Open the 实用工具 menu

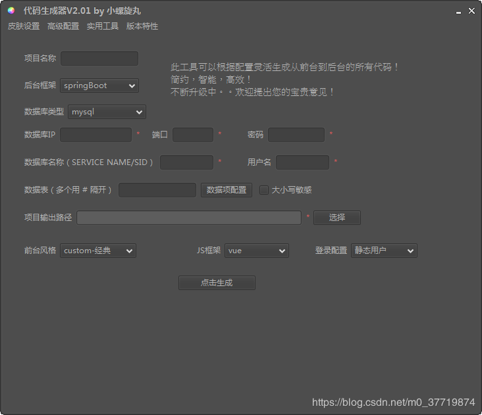point(103,26)
